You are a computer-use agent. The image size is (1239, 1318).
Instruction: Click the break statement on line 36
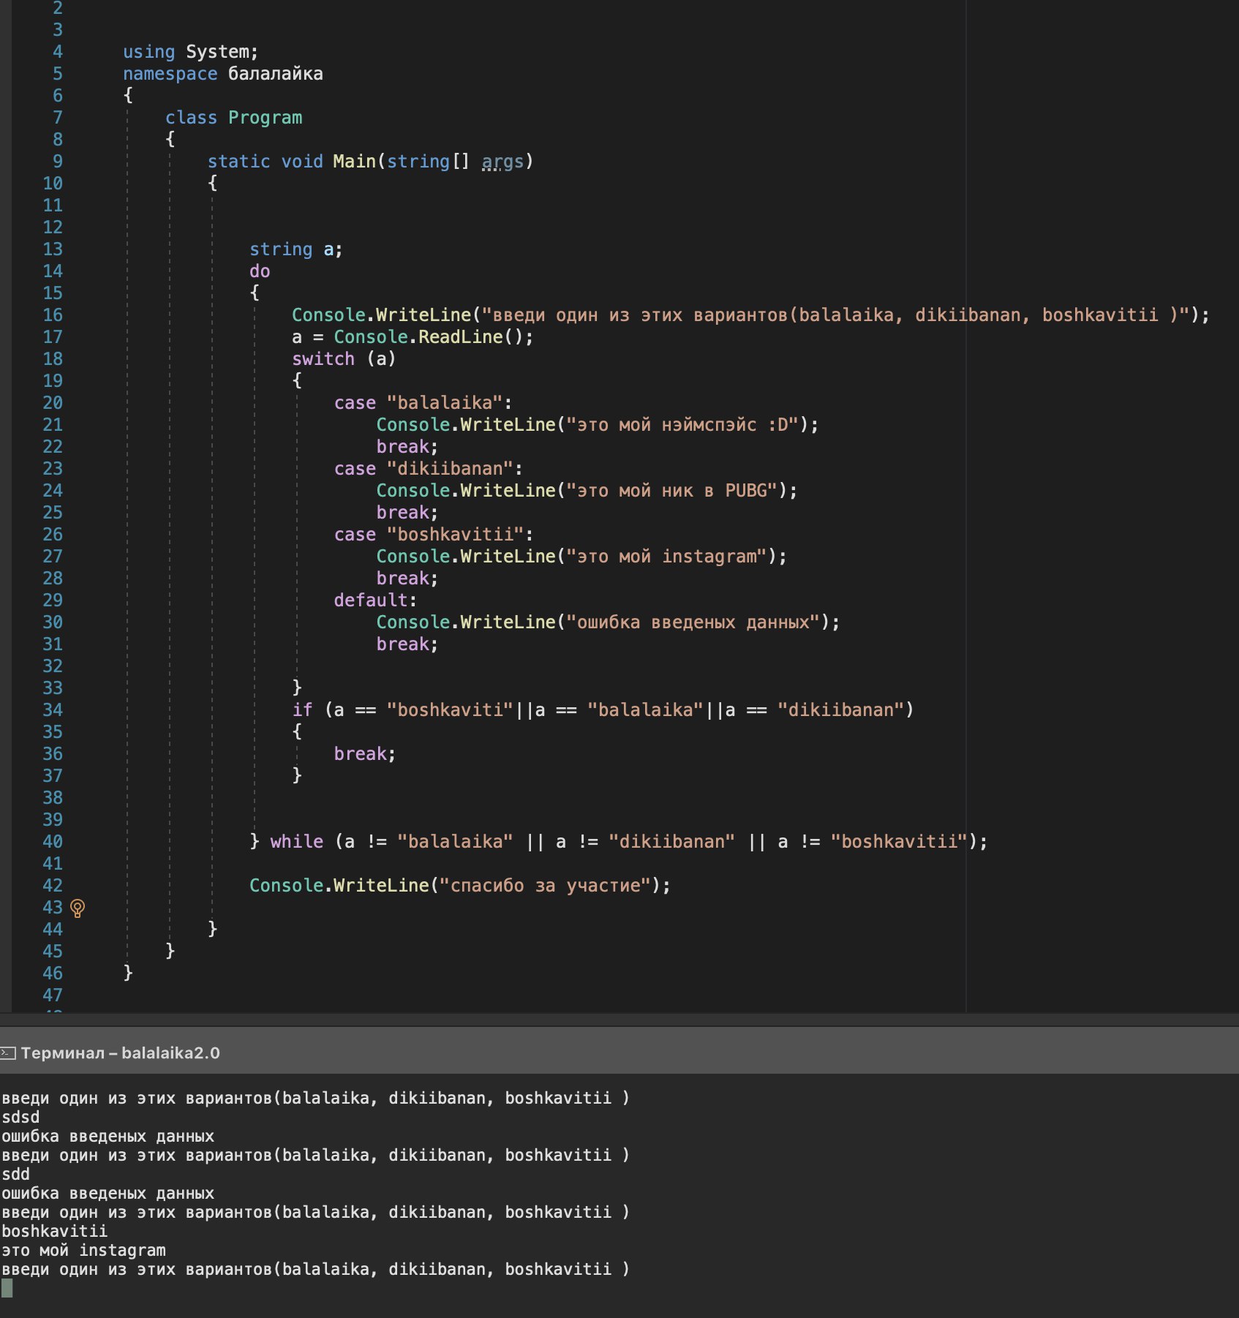tap(365, 754)
